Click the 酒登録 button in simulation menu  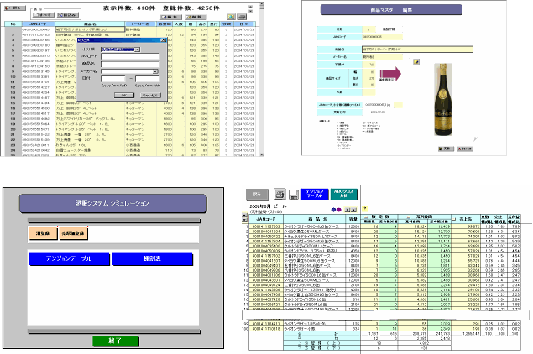tap(43, 233)
